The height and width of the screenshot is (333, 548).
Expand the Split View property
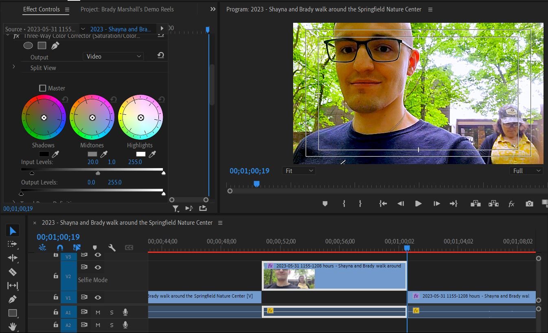click(x=14, y=66)
